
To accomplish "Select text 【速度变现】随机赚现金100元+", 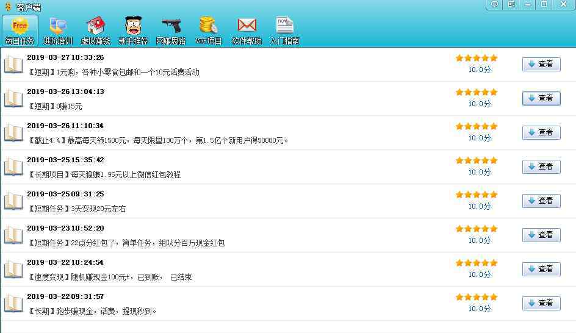I will click(x=79, y=277).
